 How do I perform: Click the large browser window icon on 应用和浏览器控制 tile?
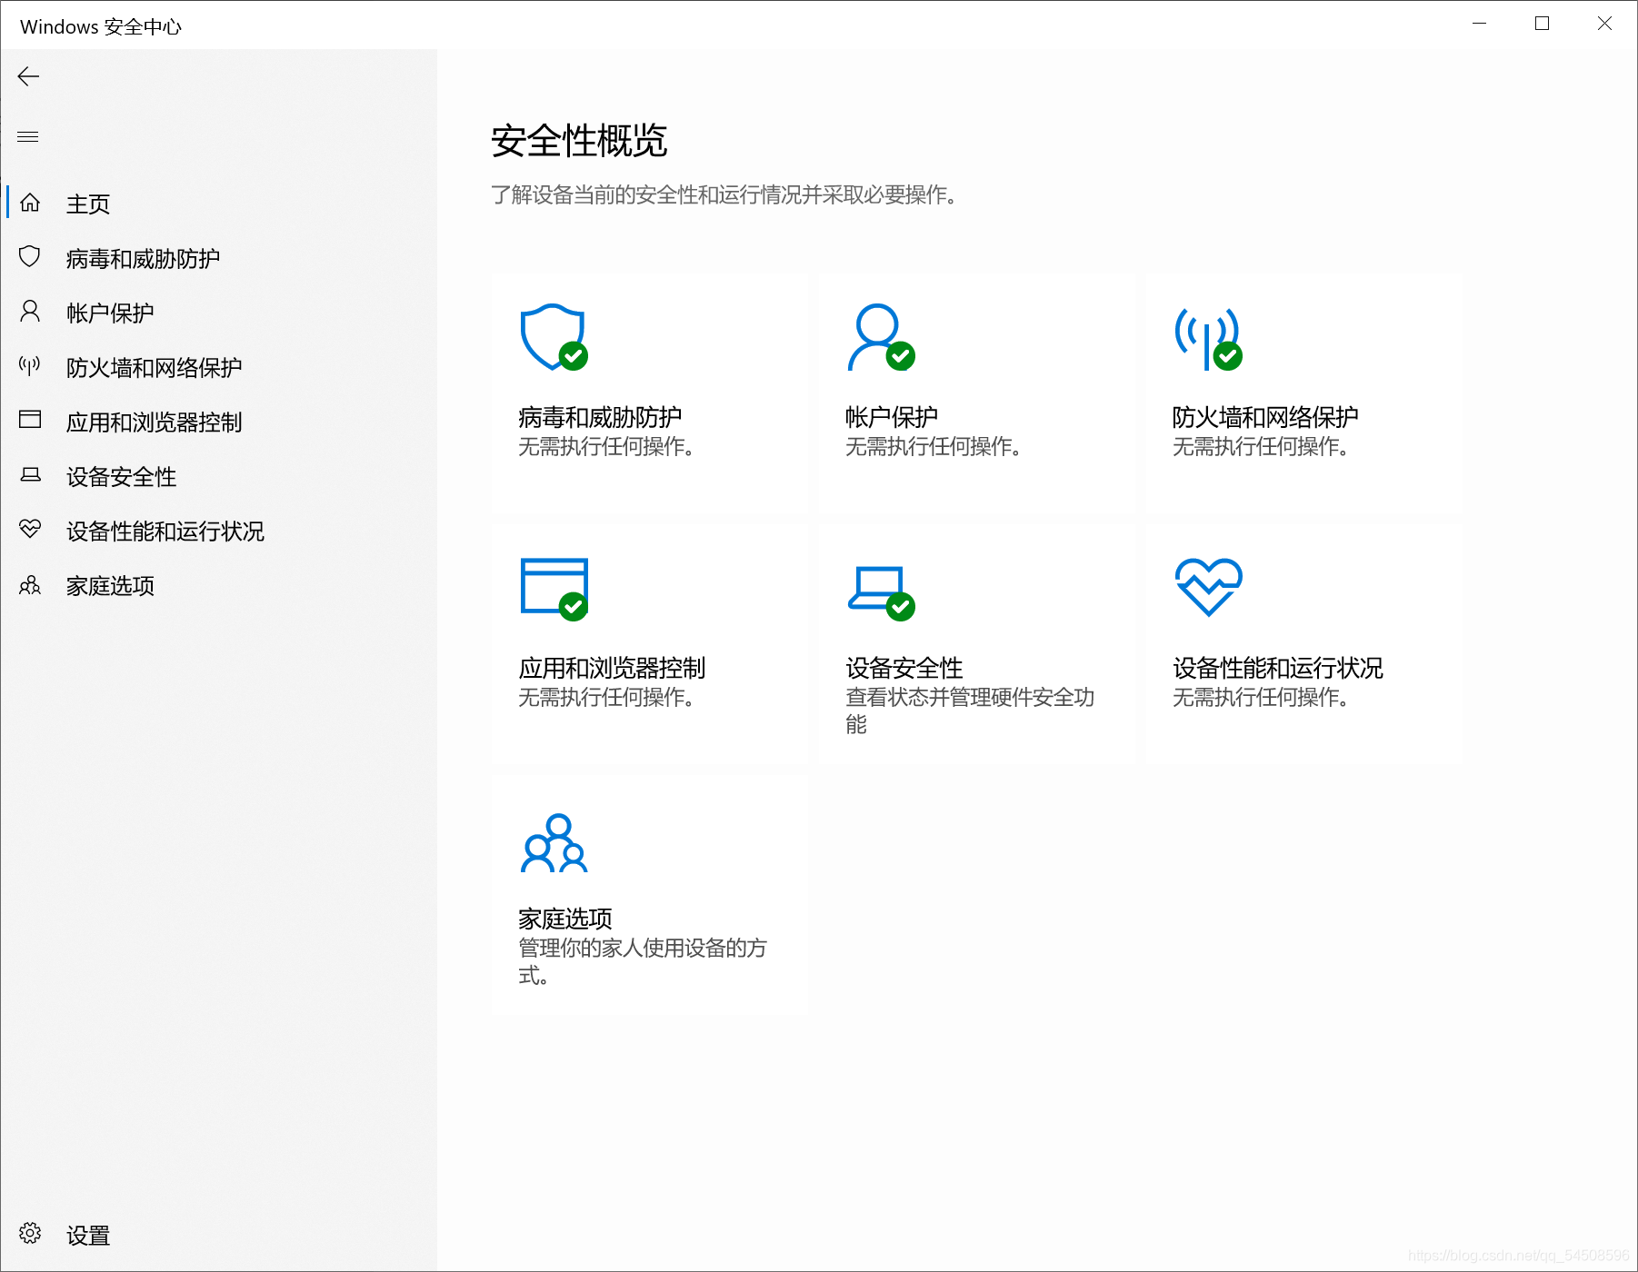tap(554, 589)
